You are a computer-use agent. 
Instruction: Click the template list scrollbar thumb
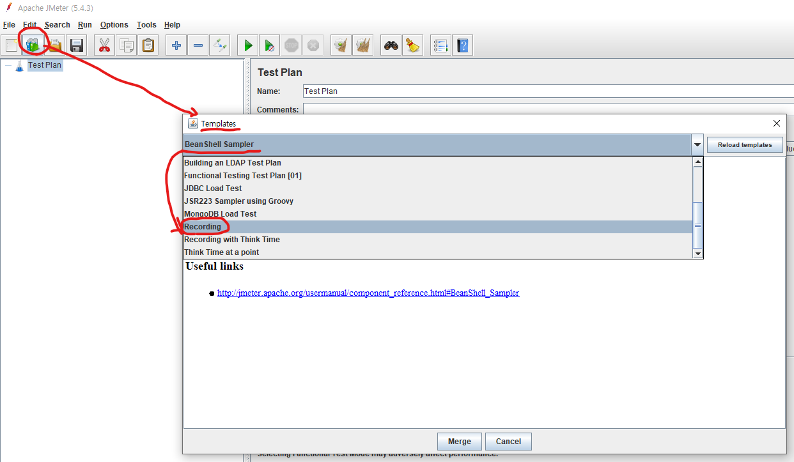(698, 226)
